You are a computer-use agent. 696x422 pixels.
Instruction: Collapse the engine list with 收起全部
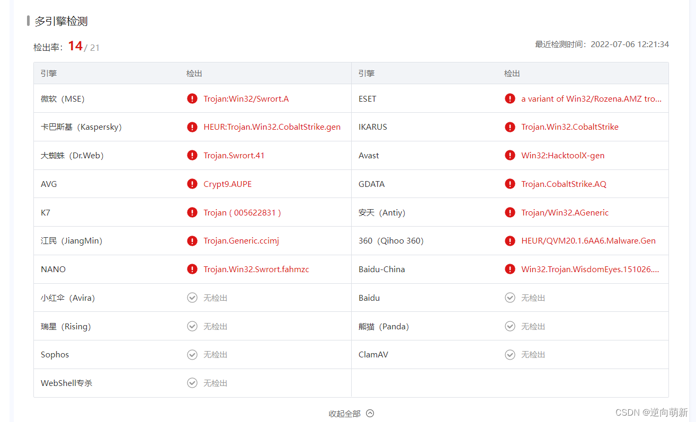tap(351, 414)
